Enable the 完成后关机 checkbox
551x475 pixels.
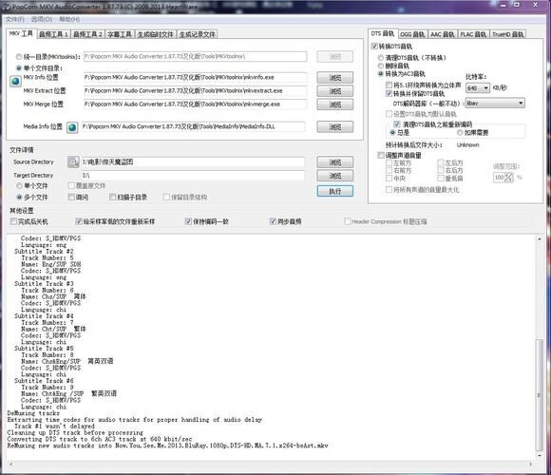[13, 221]
